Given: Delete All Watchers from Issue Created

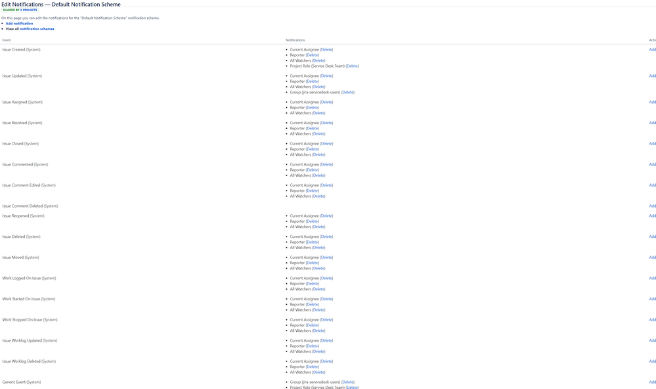Looking at the screenshot, I should click(318, 60).
